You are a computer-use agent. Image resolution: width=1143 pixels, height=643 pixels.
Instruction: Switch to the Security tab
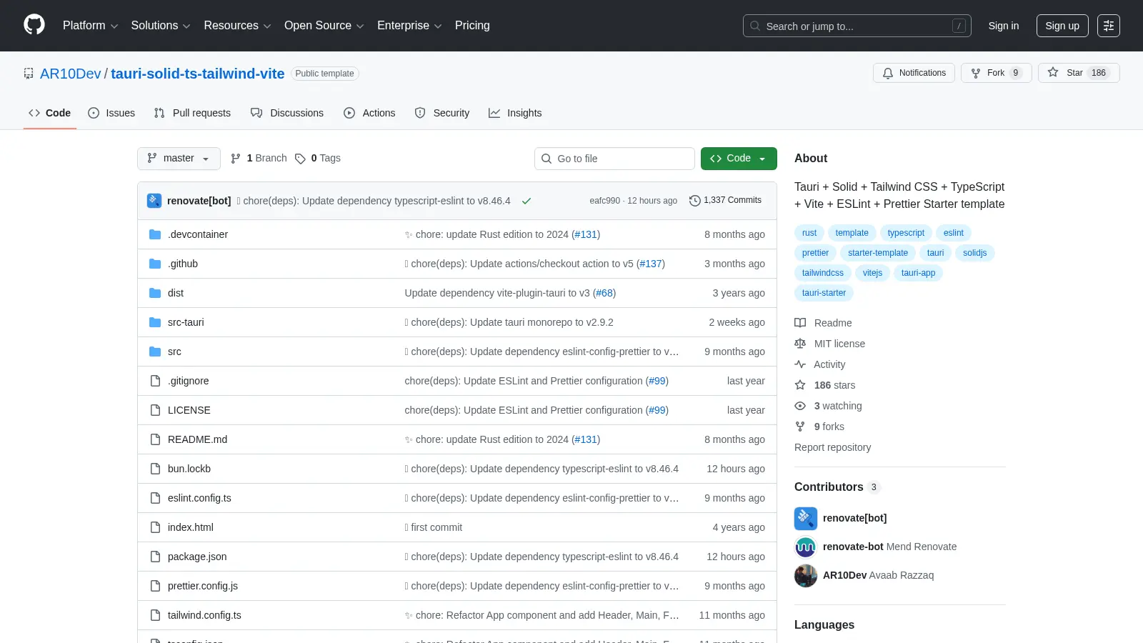pos(442,113)
